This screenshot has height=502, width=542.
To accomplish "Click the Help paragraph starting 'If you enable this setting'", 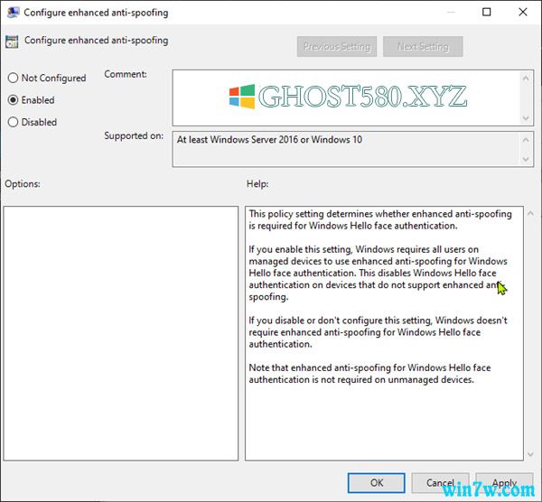I will click(378, 273).
